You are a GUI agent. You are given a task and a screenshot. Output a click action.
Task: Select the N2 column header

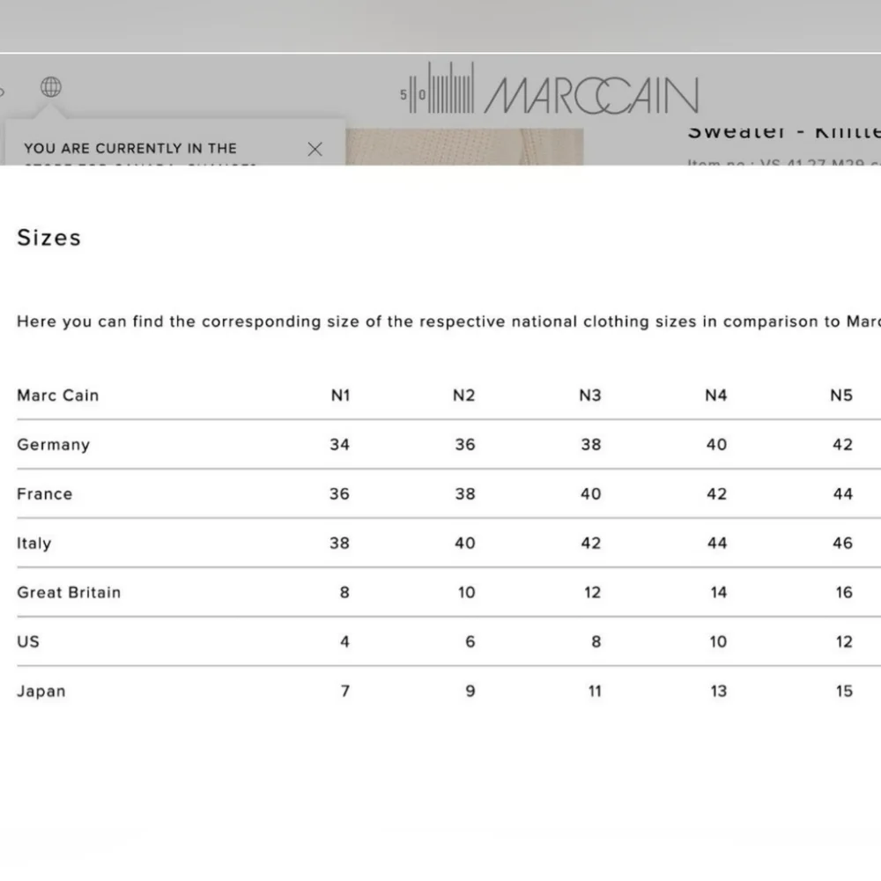coord(464,396)
